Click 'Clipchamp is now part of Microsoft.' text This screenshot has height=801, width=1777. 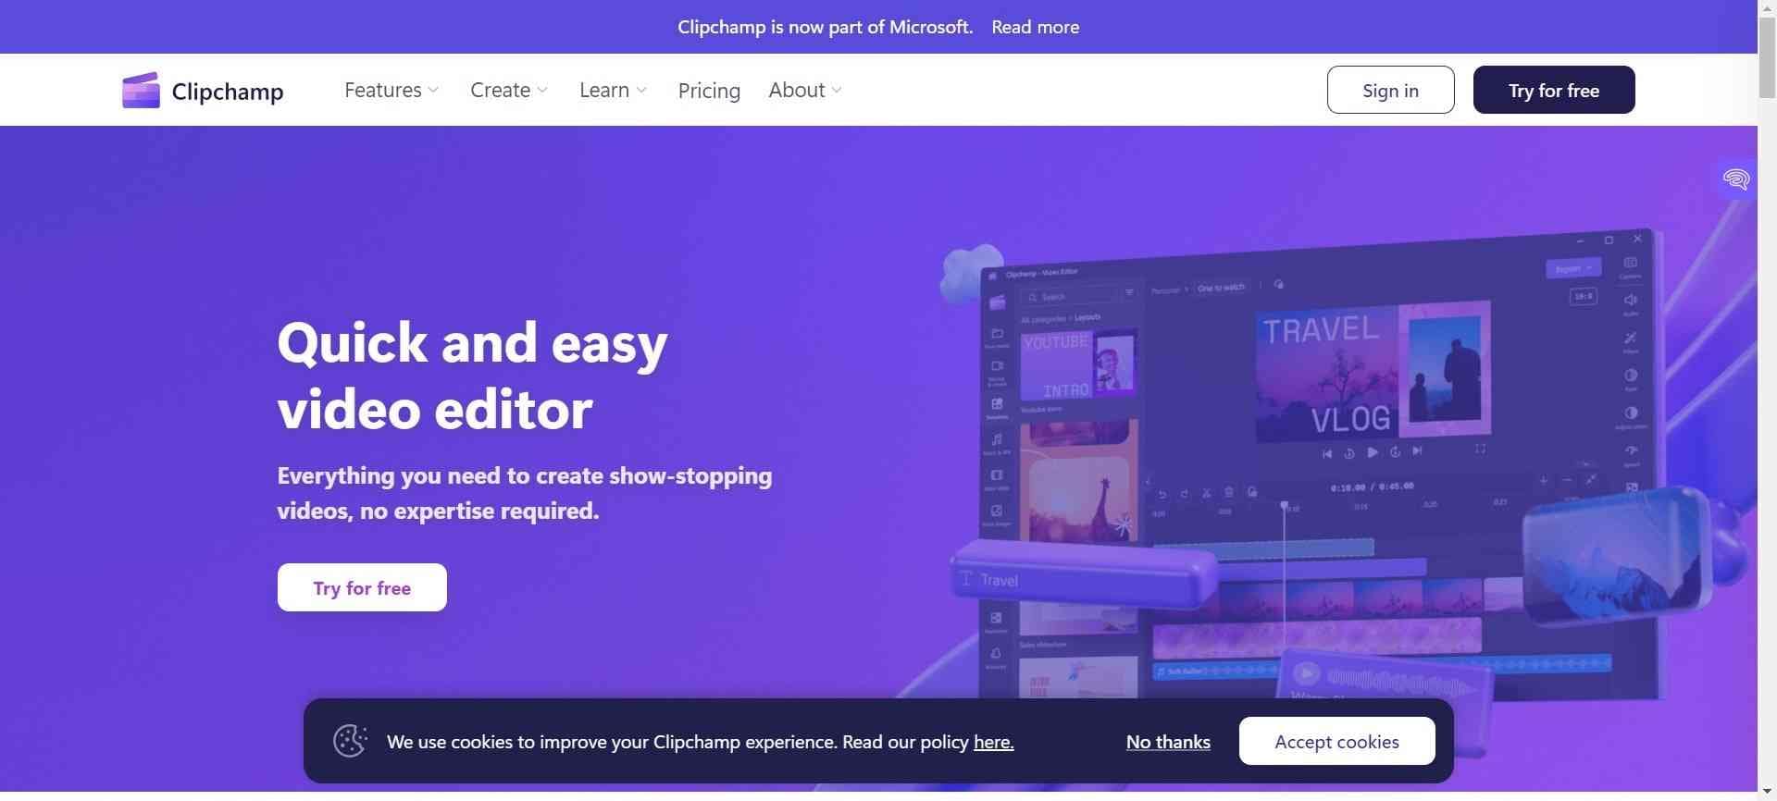(826, 27)
